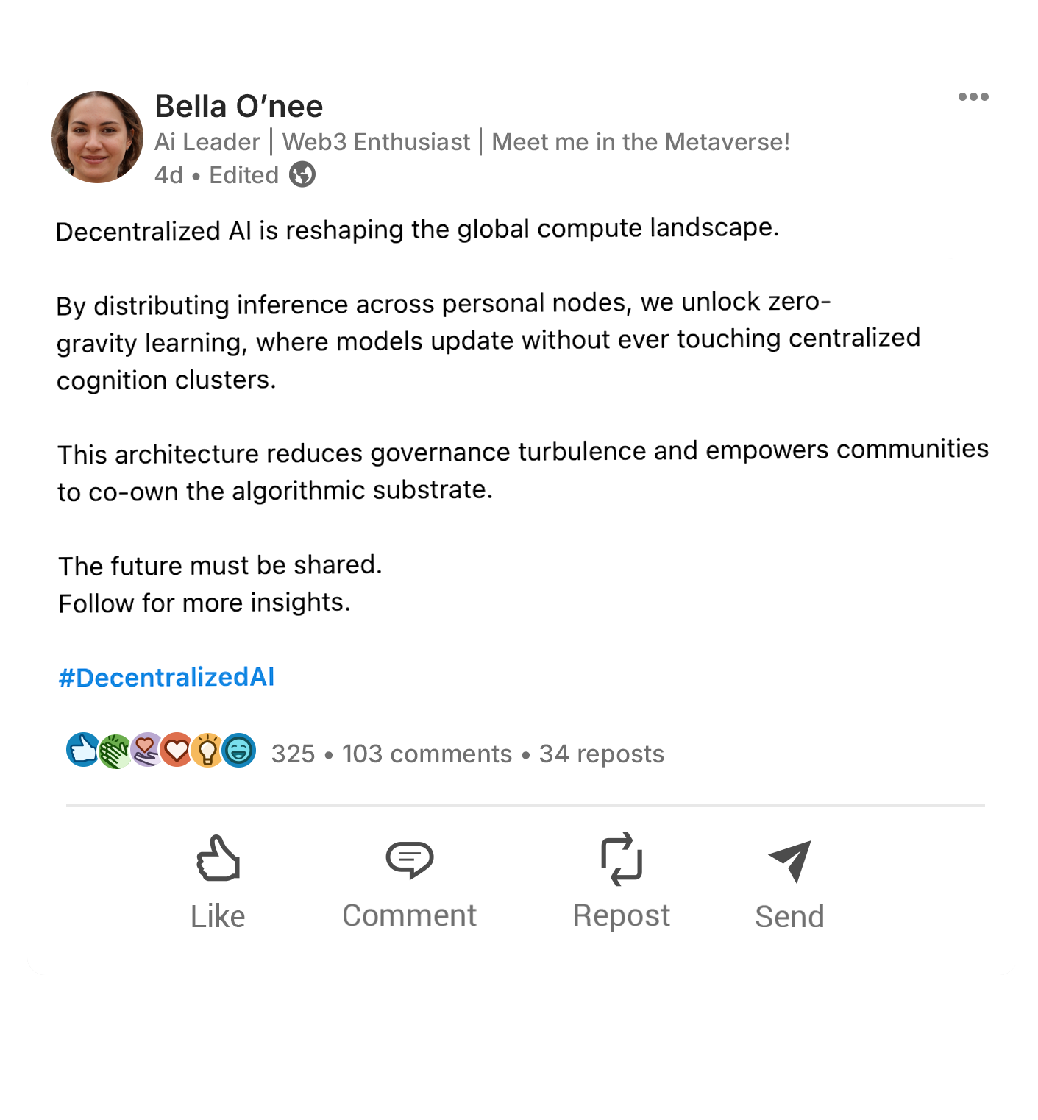1038x1120 pixels.
Task: Click the blue like reaction emoji
Action: 82,751
